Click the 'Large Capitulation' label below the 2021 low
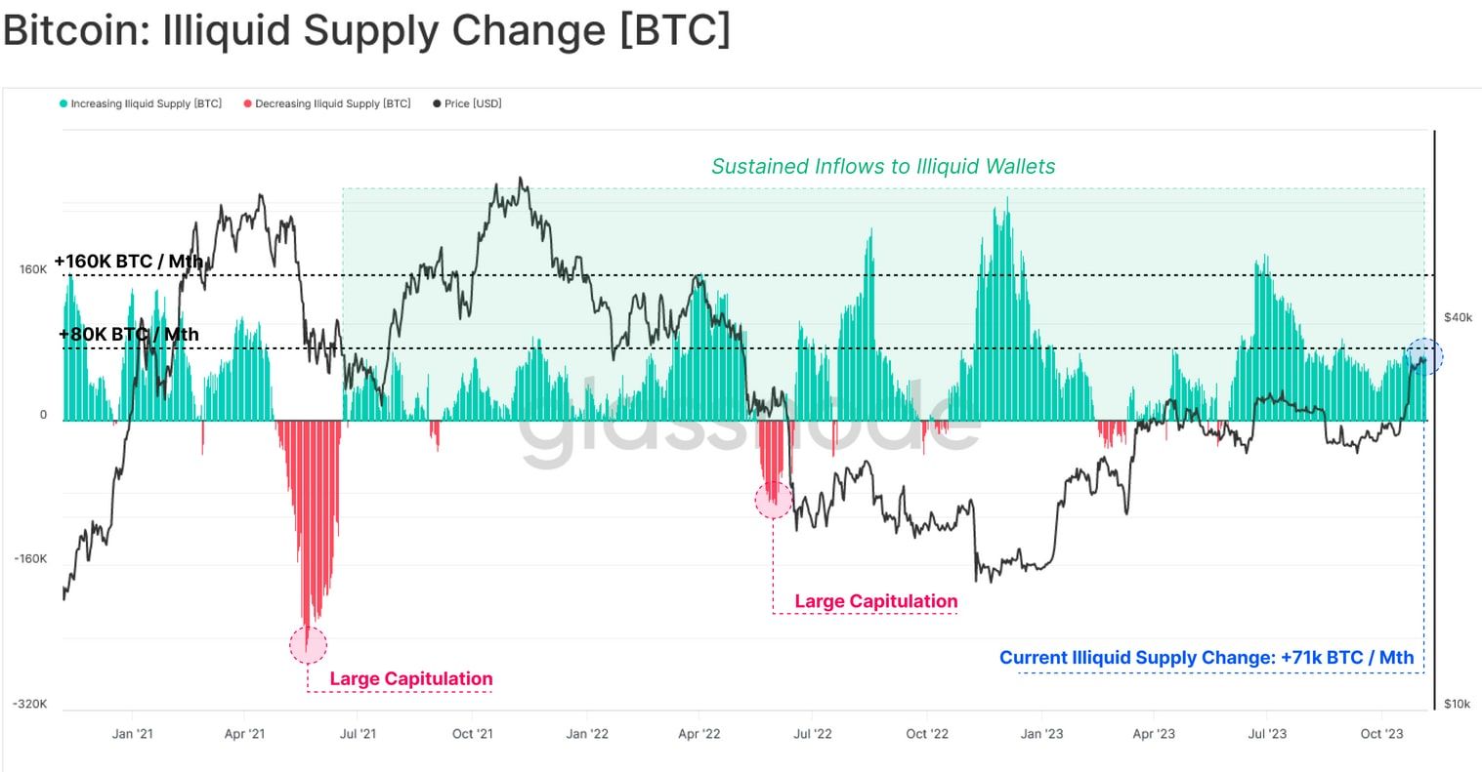This screenshot has width=1482, height=772. click(410, 679)
